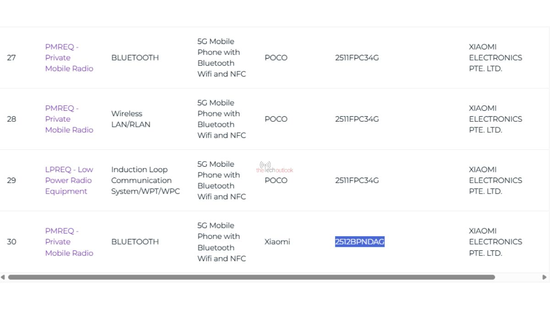The image size is (550, 309).
Task: Click the right scroll arrow of the table
Action: [x=546, y=277]
